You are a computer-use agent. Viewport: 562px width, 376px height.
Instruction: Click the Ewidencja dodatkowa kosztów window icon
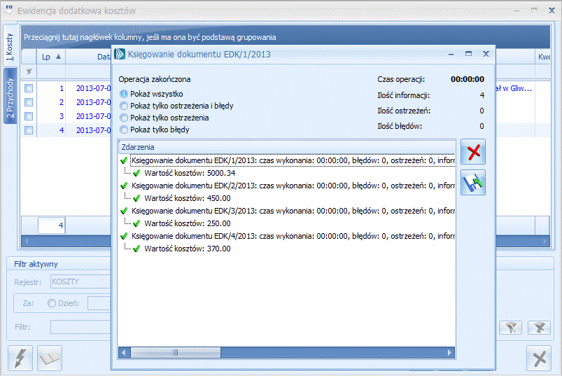(8, 10)
